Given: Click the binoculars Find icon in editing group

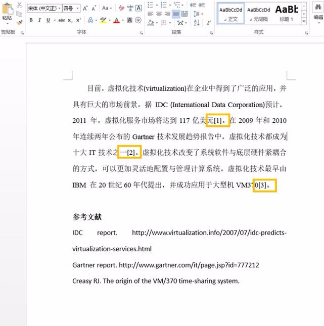Looking at the screenshot, I should (318, 7).
